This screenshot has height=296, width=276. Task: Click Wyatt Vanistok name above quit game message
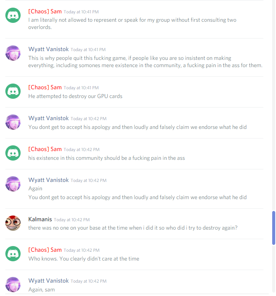48,49
